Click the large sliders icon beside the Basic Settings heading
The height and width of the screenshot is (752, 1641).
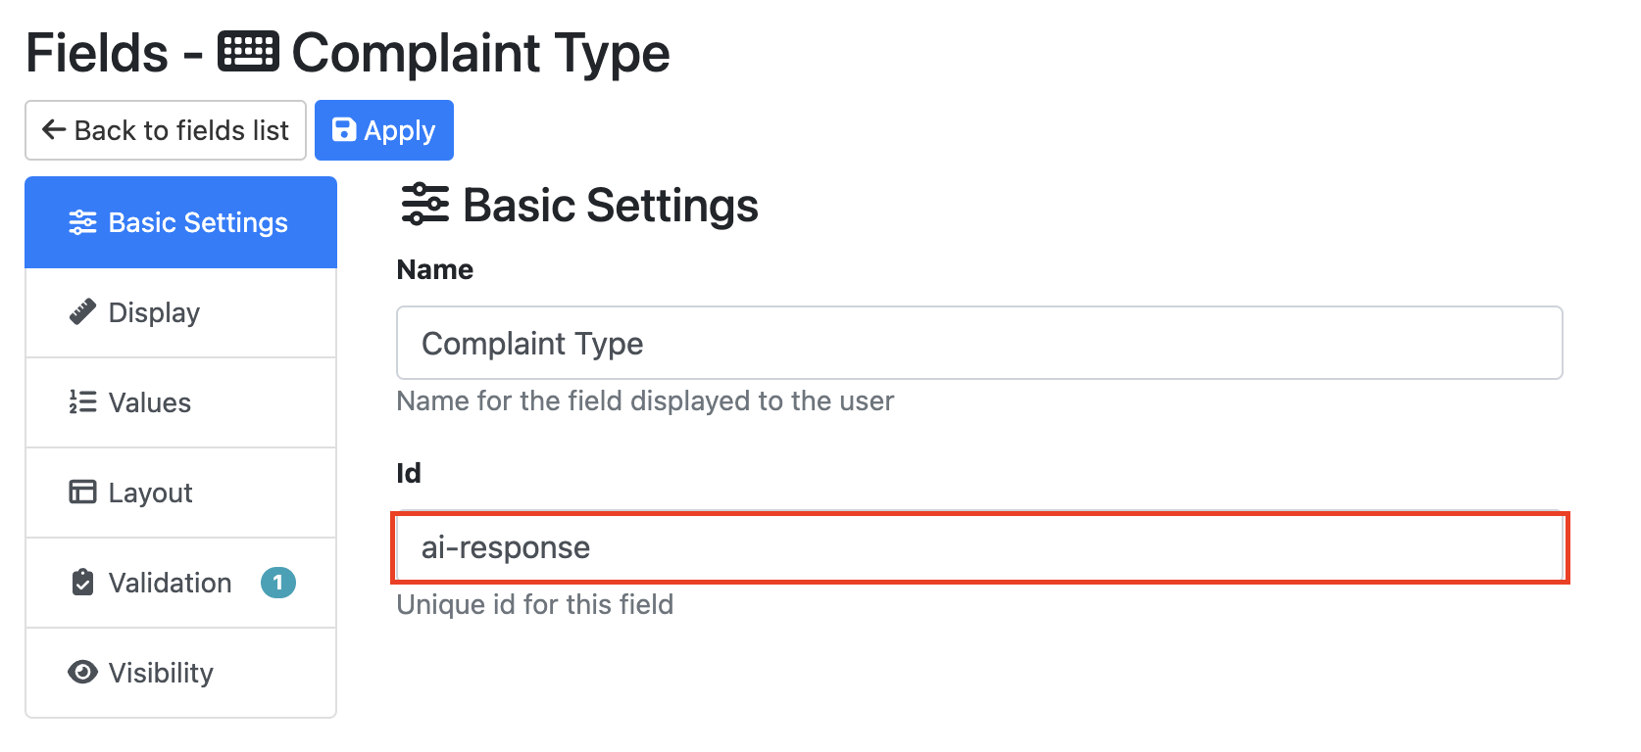tap(425, 205)
